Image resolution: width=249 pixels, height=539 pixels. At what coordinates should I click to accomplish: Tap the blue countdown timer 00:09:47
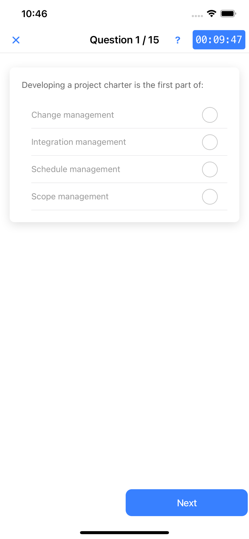(219, 40)
